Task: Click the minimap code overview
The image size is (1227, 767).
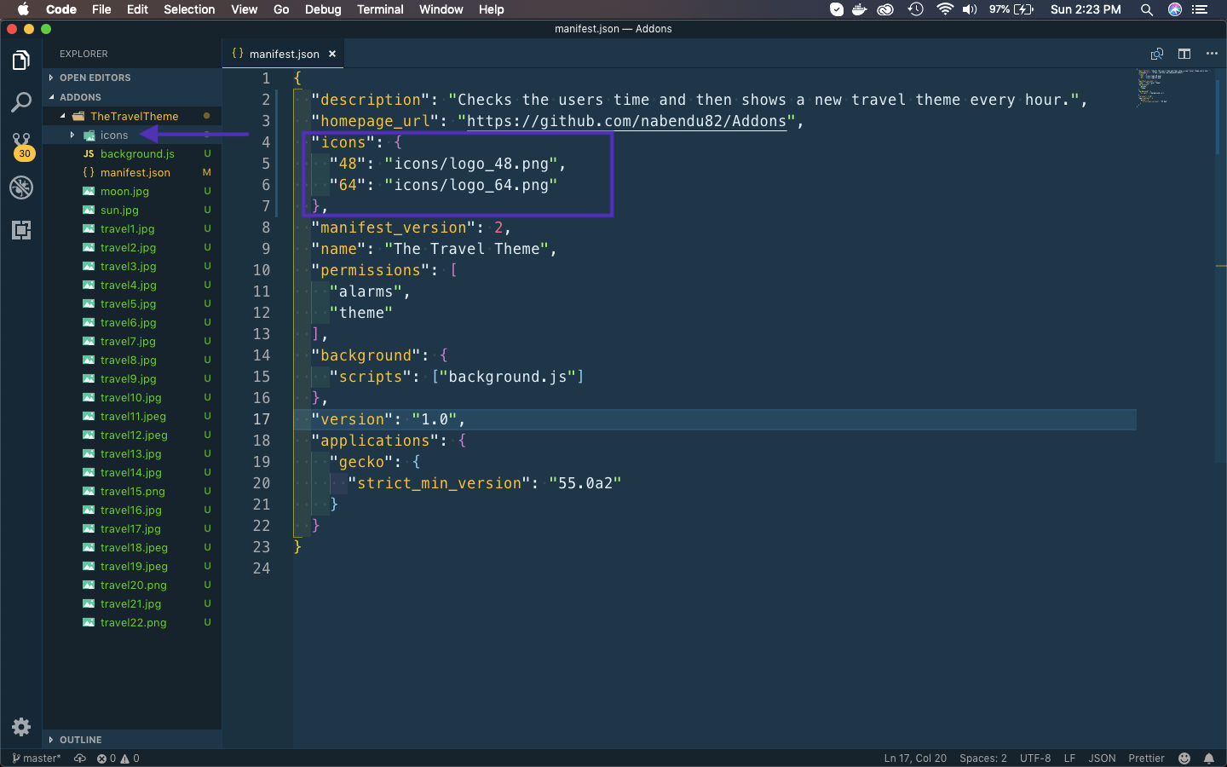Action: click(x=1174, y=87)
